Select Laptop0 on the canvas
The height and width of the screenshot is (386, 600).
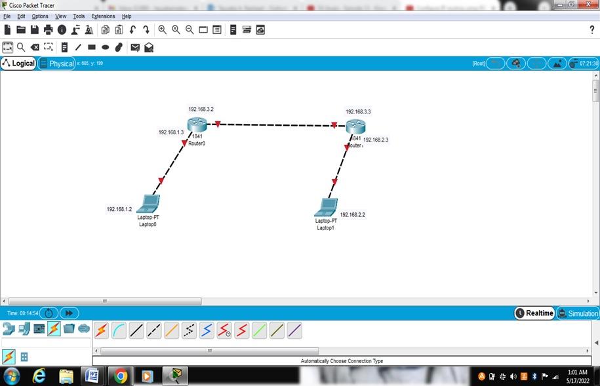click(x=148, y=204)
